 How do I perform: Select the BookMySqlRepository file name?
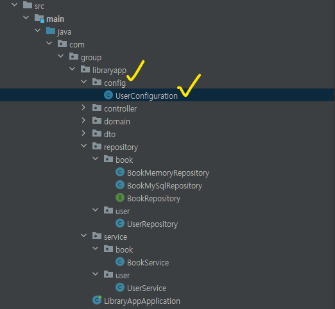pyautogui.click(x=164, y=186)
